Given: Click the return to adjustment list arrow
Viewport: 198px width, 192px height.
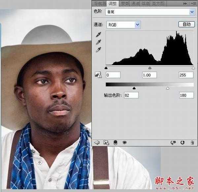Looking at the screenshot, I should [x=97, y=142].
